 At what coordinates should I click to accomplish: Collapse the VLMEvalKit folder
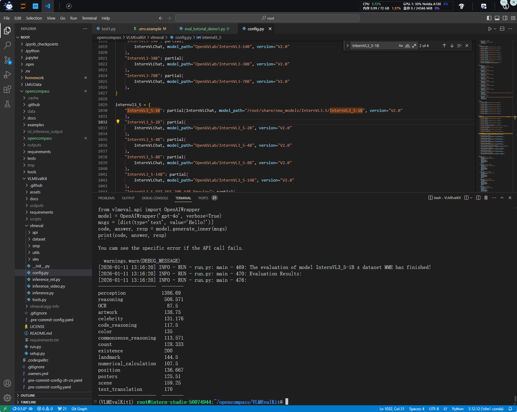[x=24, y=179]
